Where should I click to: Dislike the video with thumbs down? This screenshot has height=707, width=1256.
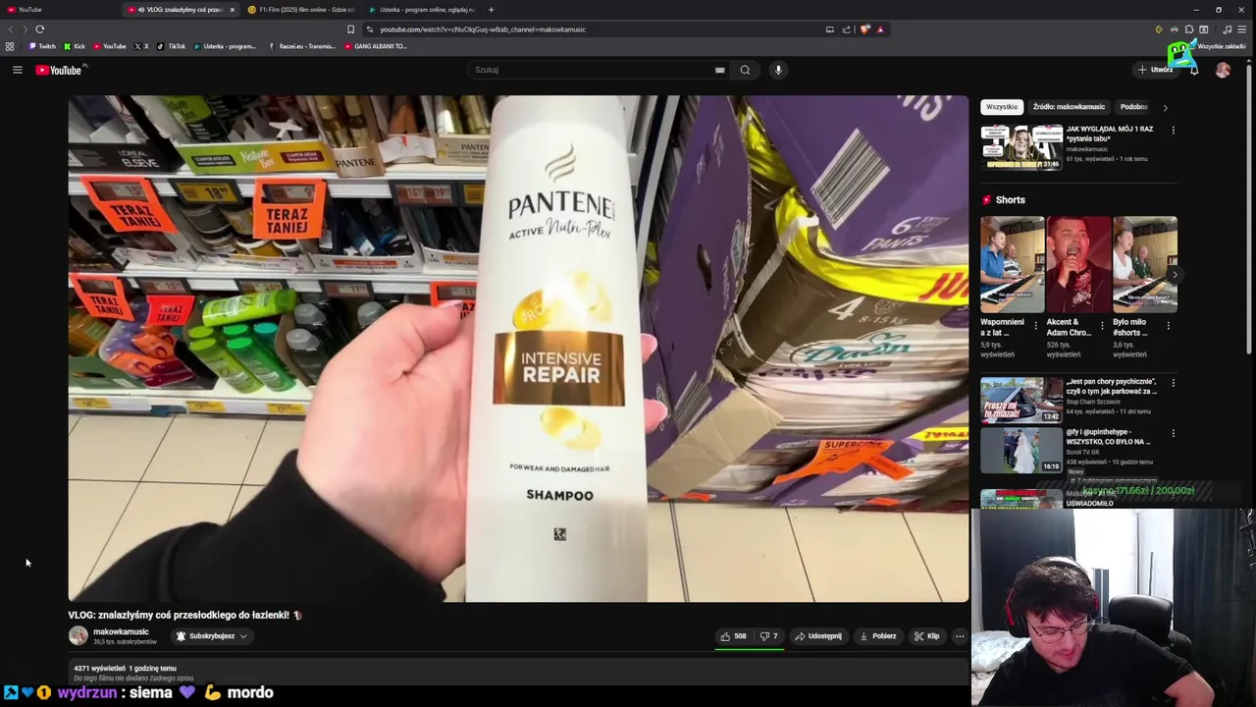[769, 636]
